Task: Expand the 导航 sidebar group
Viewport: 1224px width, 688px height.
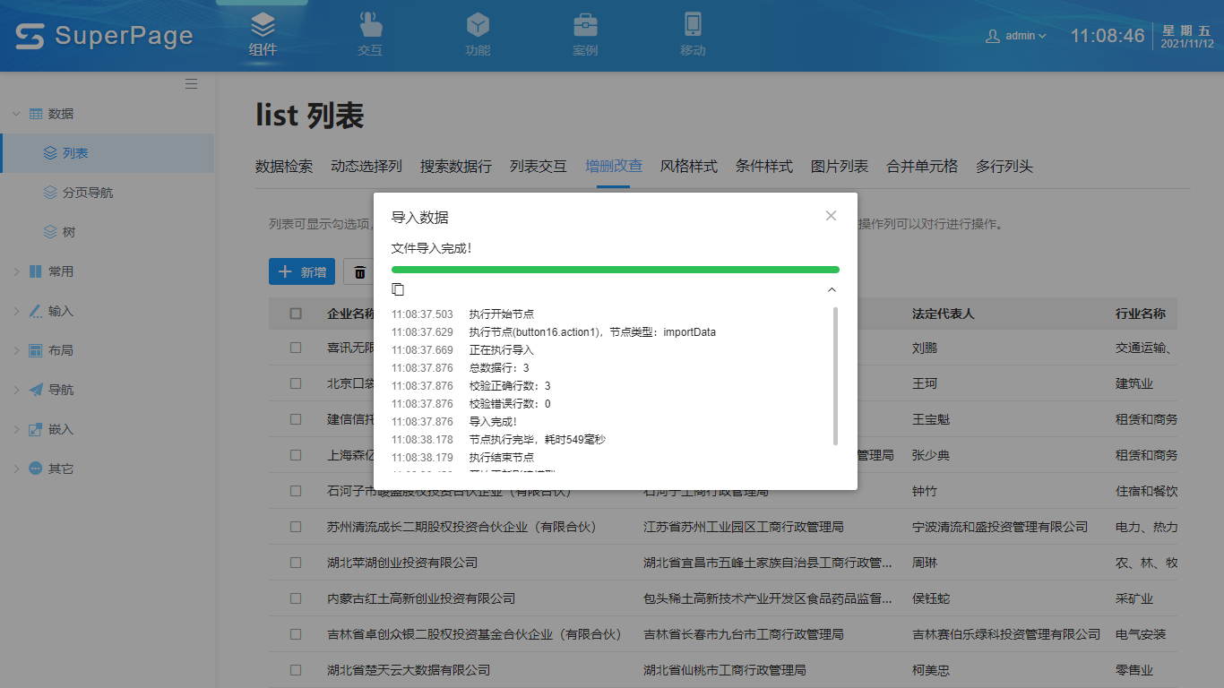Action: (x=108, y=390)
